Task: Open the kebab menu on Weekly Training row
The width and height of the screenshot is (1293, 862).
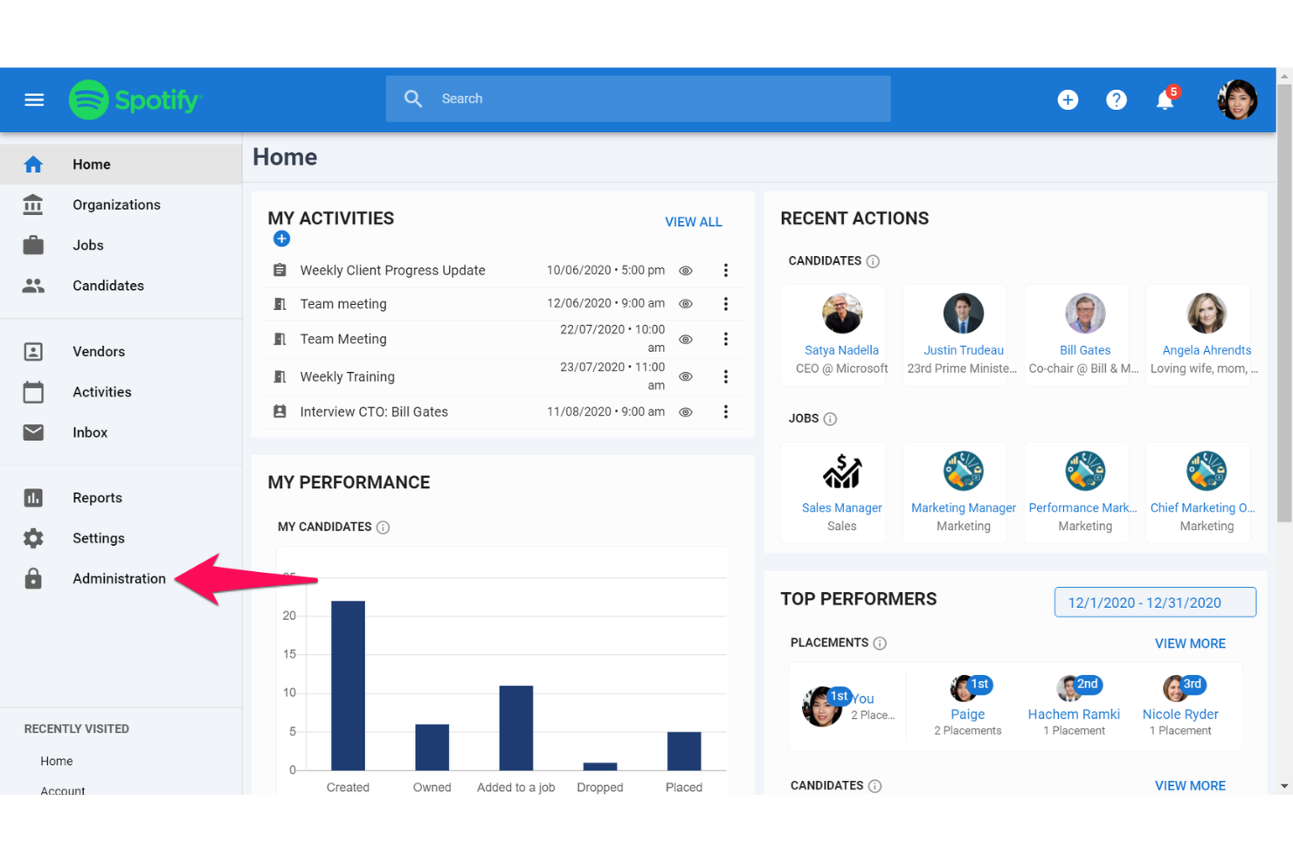Action: point(726,376)
